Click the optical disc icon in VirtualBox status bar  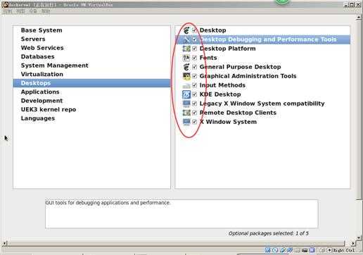[275, 250]
